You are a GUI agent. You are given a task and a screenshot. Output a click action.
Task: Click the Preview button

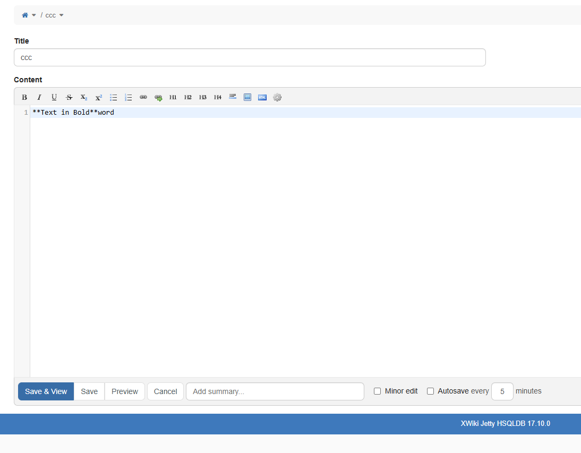(x=125, y=391)
